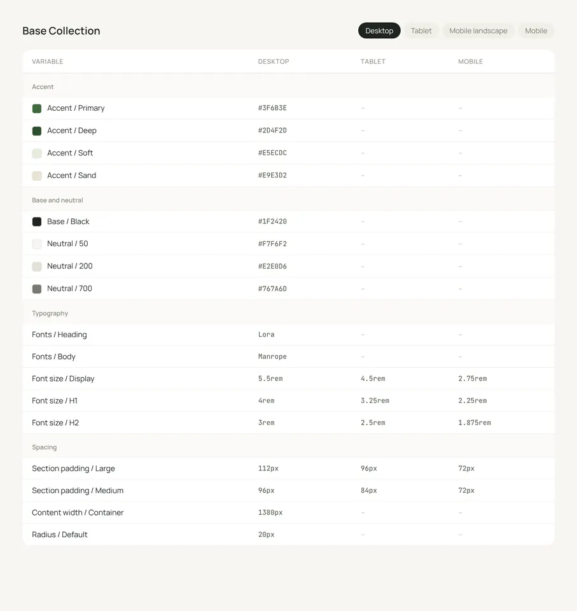
Task: Select the Base Collection title
Action: coord(61,31)
